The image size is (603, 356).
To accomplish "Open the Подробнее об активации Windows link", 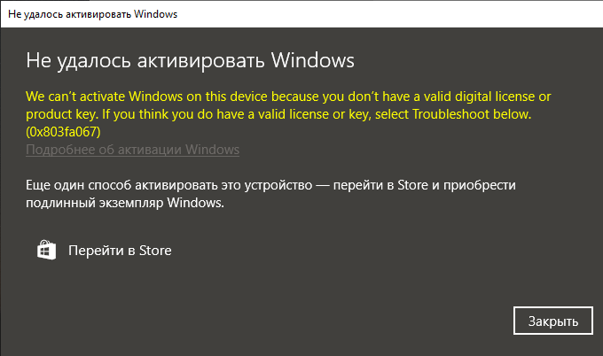I will [x=133, y=150].
